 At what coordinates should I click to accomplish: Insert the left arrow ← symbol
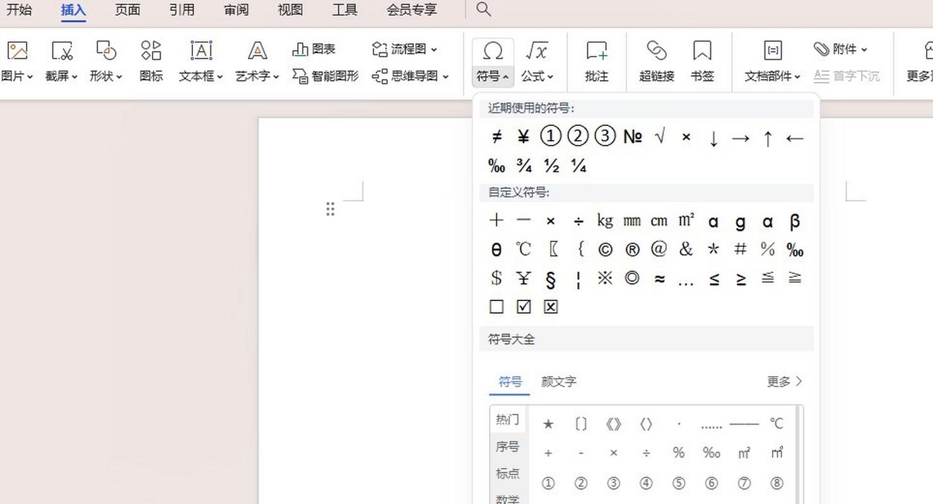click(x=795, y=138)
